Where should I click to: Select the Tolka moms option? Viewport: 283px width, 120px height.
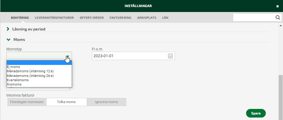[66, 102]
